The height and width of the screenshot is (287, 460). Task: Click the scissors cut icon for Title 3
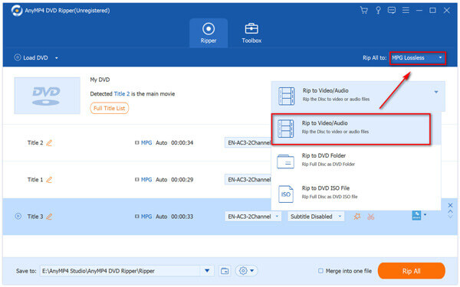click(371, 217)
